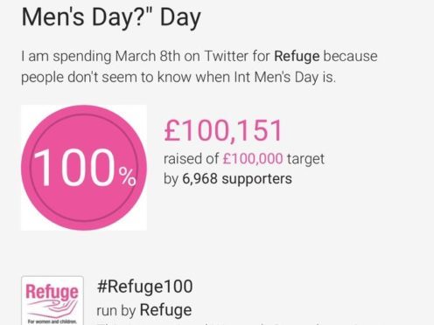The height and width of the screenshot is (325, 434).
Task: Click the bold Refuge link in the description
Action: tap(297, 56)
